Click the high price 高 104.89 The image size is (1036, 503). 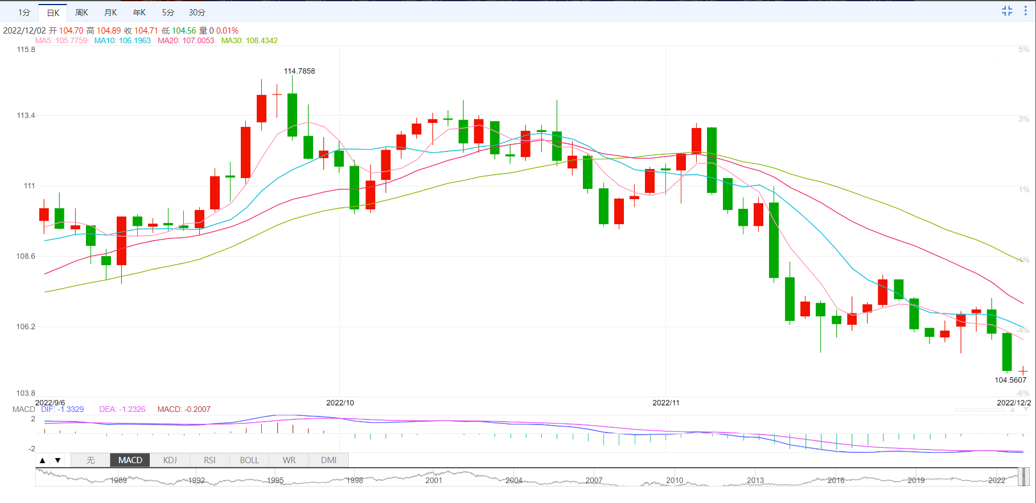point(104,31)
